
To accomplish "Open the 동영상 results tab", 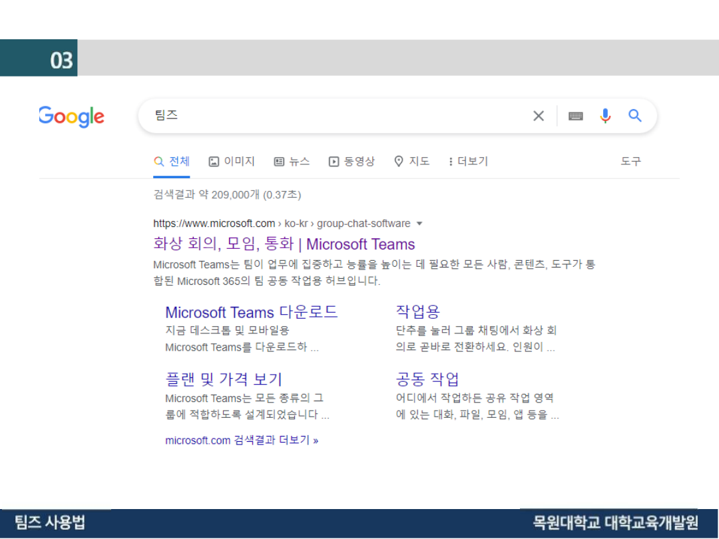I will (352, 162).
